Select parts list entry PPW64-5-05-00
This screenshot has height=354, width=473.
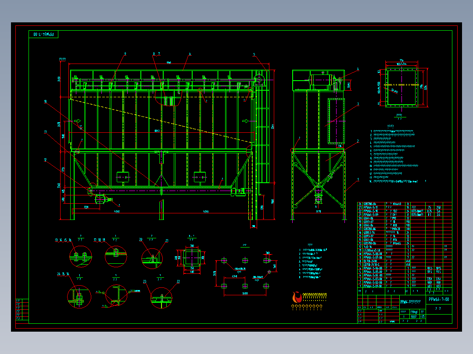tap(373, 272)
